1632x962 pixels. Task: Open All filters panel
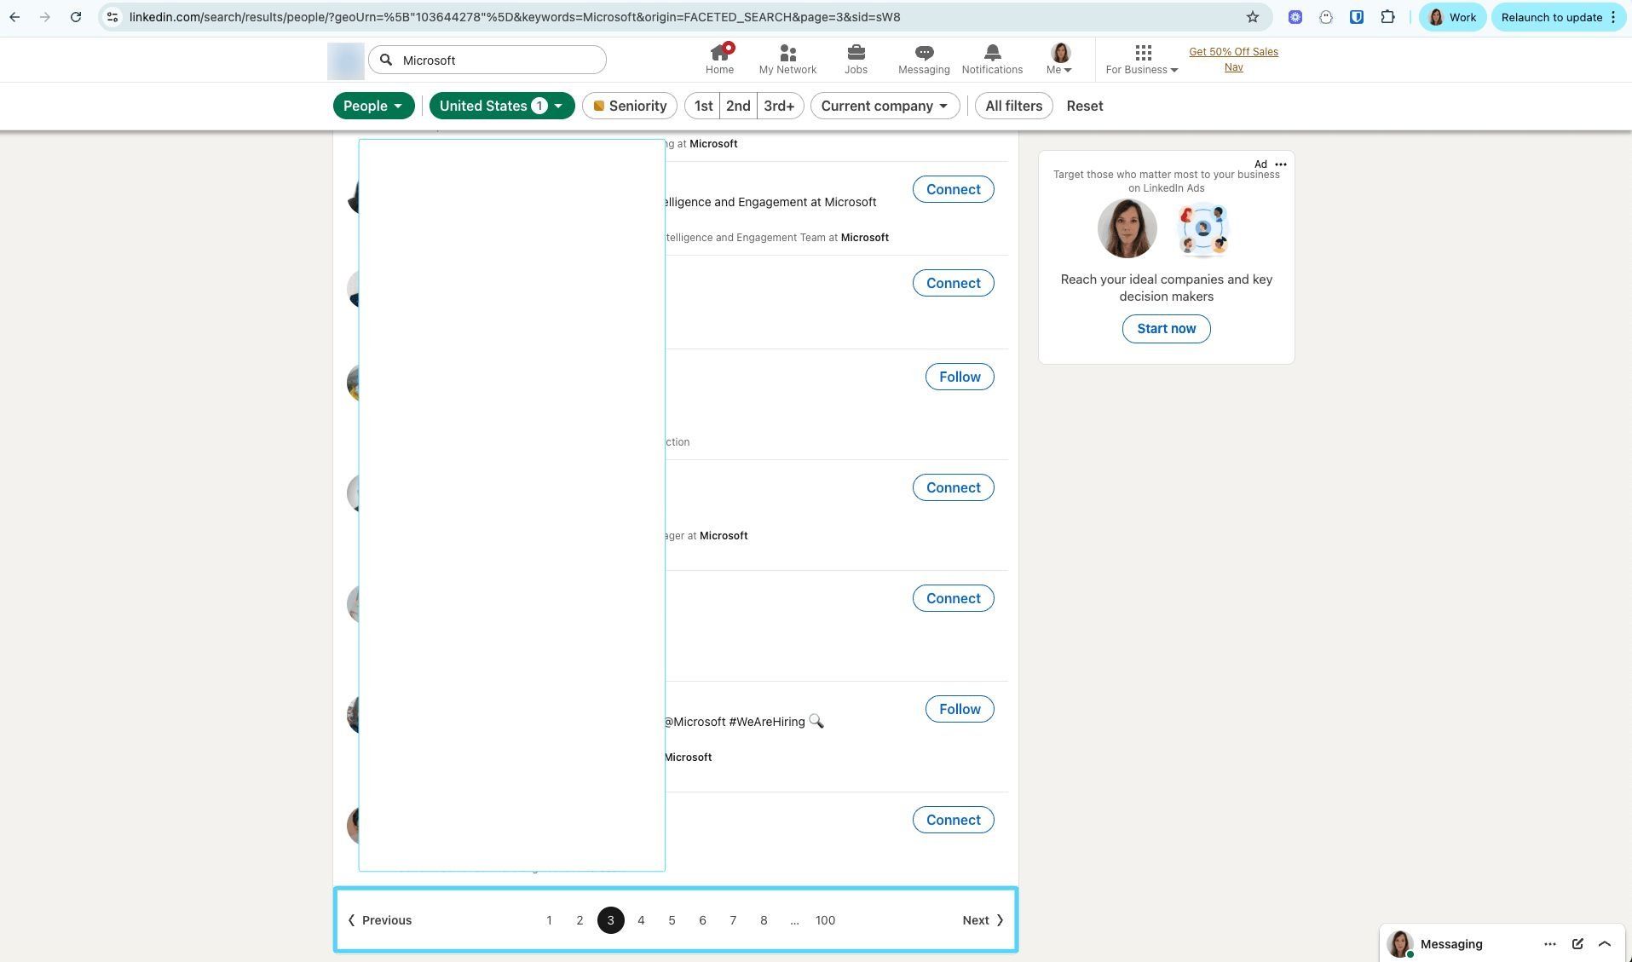coord(1013,106)
